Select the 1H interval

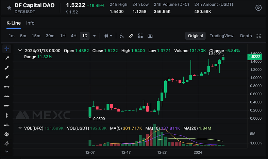(63, 36)
